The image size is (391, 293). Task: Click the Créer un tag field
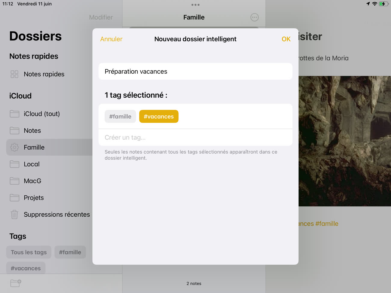(195, 137)
